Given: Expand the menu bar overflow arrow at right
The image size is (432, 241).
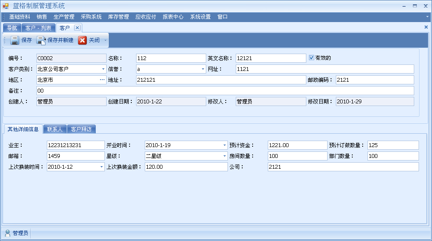Looking at the screenshot, I should tap(427, 16).
